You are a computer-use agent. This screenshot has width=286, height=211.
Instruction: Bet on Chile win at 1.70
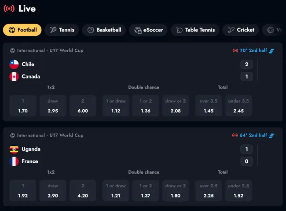click(23, 106)
